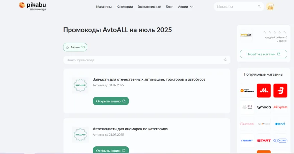This screenshot has width=294, height=154.
Task: Click the AvtoALL store logo
Action: 246,35
